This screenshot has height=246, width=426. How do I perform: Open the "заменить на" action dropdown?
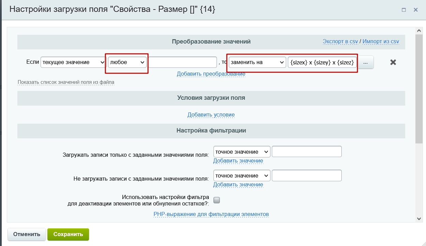pyautogui.click(x=258, y=62)
